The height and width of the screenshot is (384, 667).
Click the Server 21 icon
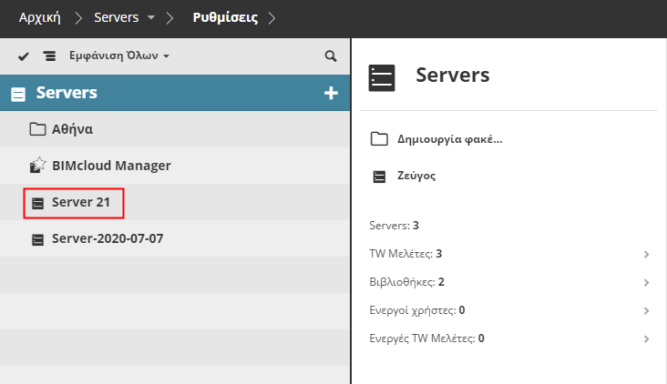(37, 203)
